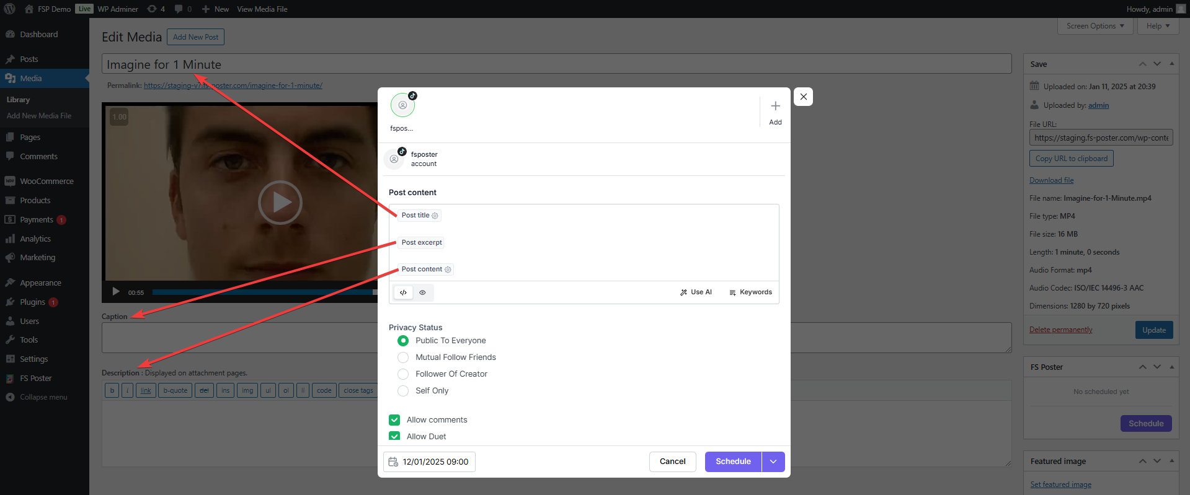Viewport: 1190px width, 495px height.
Task: Select Follower Of Creator privacy
Action: click(403, 374)
